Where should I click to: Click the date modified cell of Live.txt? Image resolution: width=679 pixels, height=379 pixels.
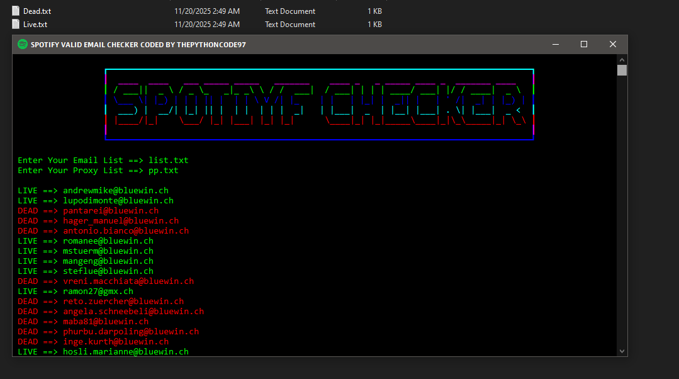(x=207, y=25)
